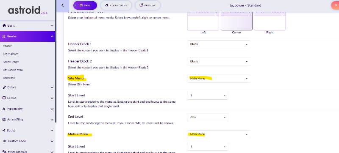Open the Site Menu dropdown
Image resolution: width=339 pixels, height=153 pixels.
tap(219, 79)
